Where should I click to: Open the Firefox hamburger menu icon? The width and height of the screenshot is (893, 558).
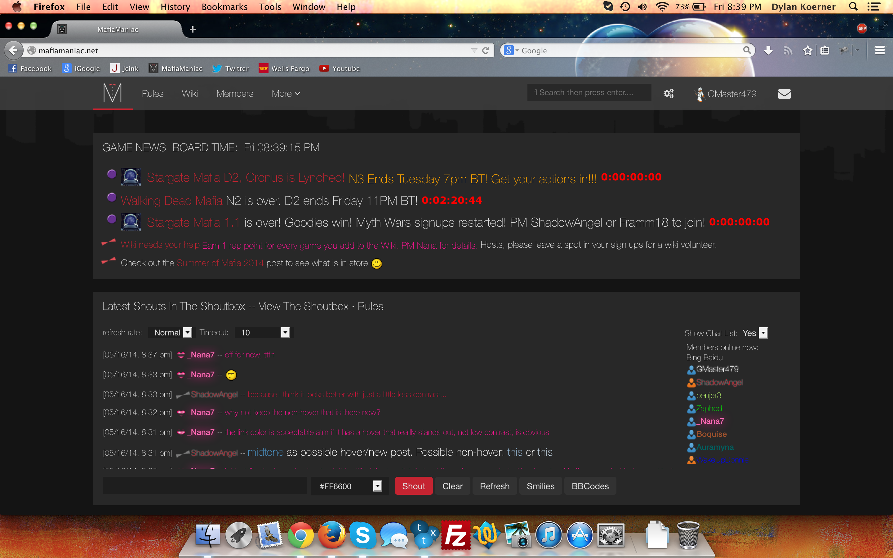pos(880,51)
